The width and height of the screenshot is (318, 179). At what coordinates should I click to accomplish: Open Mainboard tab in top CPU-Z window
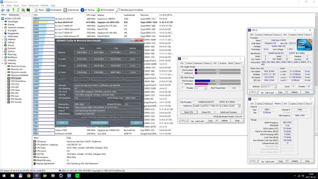click(x=268, y=35)
